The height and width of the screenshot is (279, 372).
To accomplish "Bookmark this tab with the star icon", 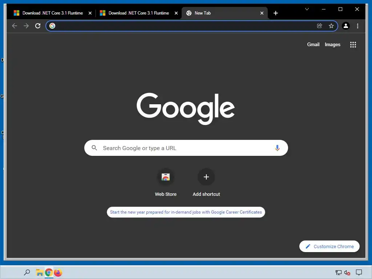I will tap(331, 26).
